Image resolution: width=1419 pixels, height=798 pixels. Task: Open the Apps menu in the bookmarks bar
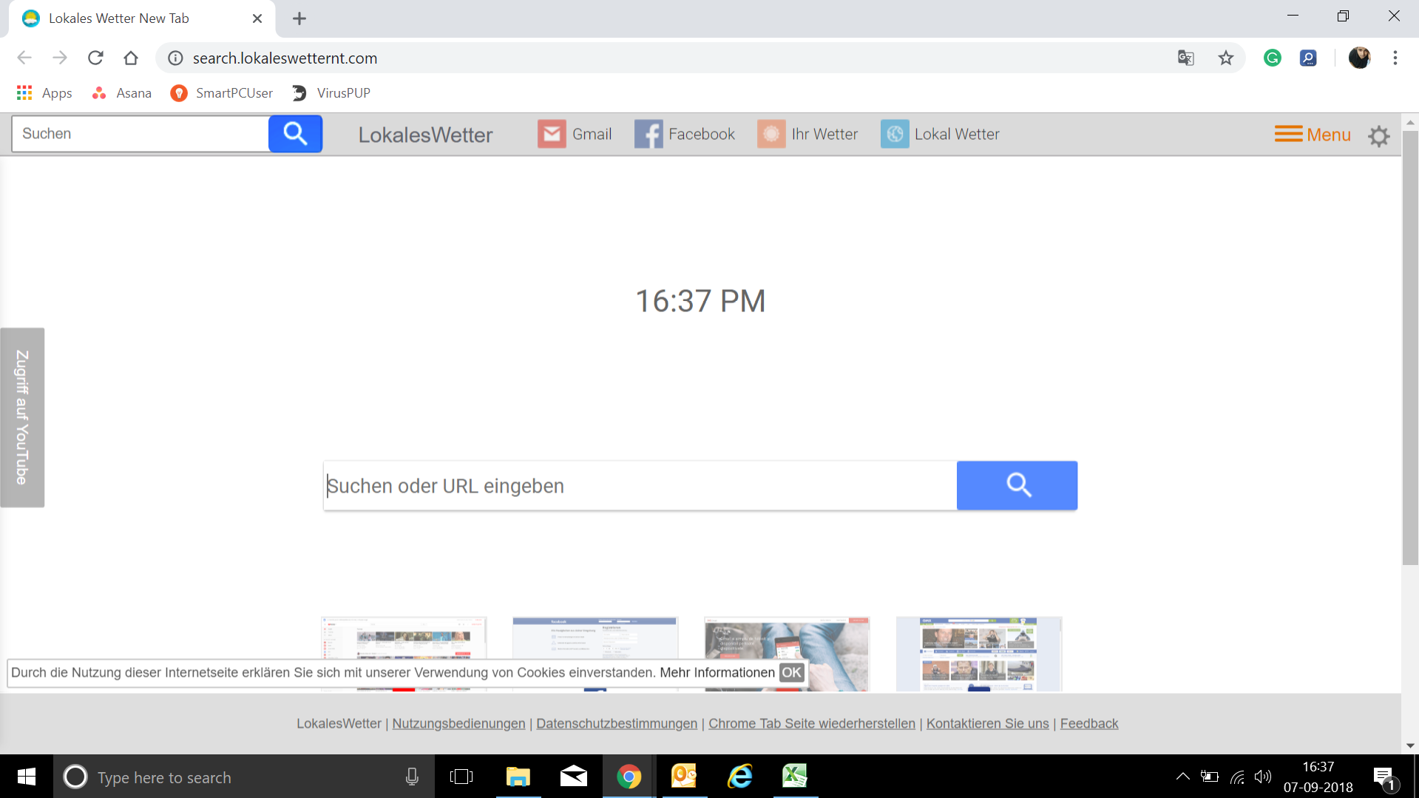[x=44, y=93]
